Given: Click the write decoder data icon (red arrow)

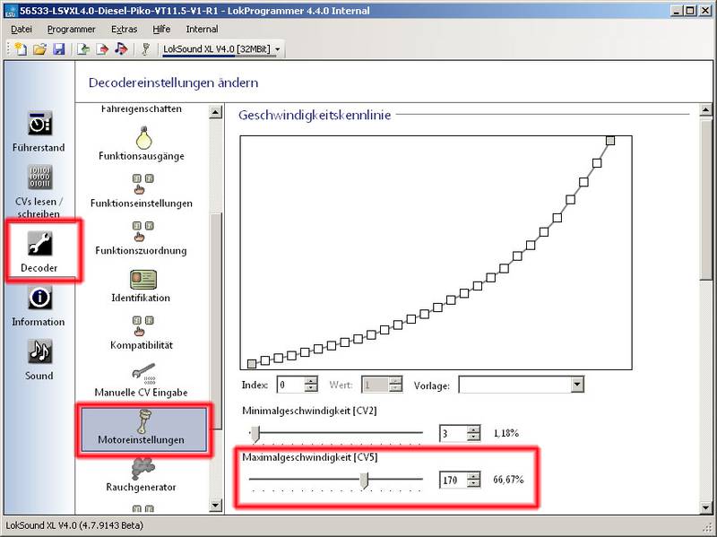Looking at the screenshot, I should [x=102, y=48].
